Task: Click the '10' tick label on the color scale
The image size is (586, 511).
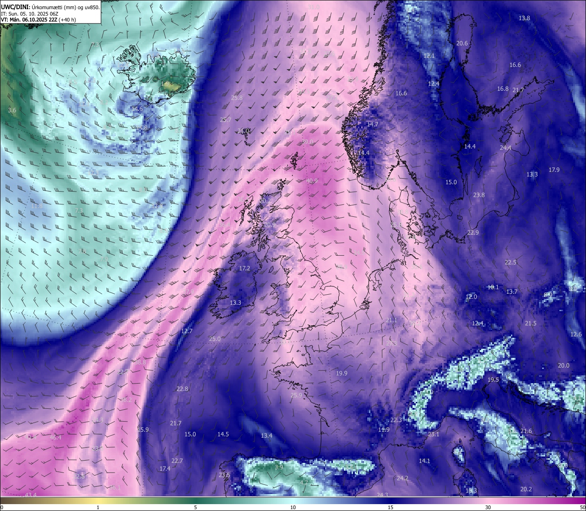Action: coord(293,507)
